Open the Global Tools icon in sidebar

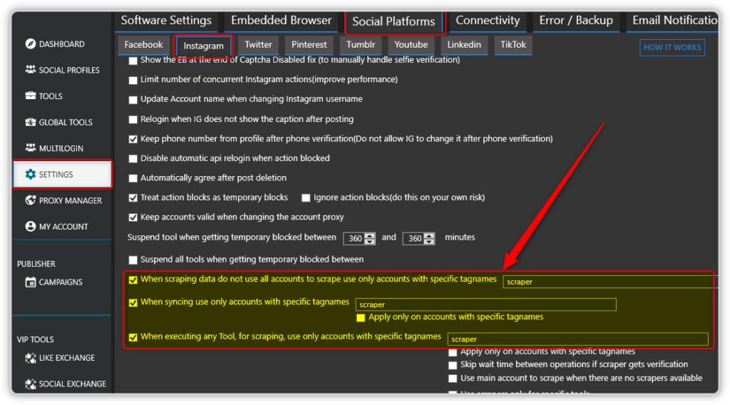click(x=31, y=122)
